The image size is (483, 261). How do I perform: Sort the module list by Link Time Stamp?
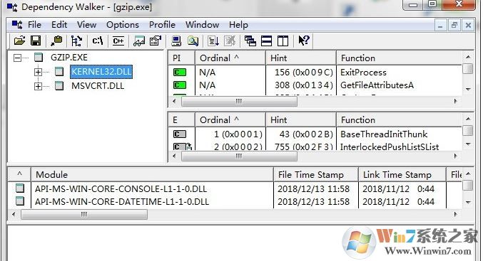click(x=402, y=174)
